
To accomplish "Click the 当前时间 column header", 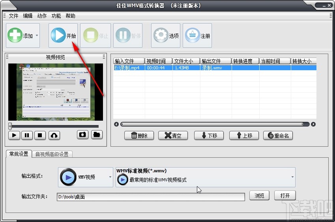I will (275, 61).
